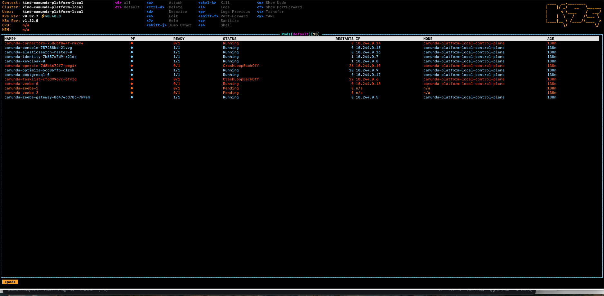Click port-forward dot for camunda-elasticsearch-master-0

point(132,52)
